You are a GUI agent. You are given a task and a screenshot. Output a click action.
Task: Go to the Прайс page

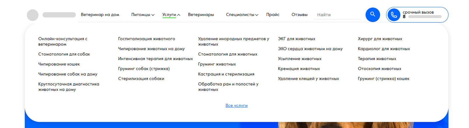pos(273,15)
